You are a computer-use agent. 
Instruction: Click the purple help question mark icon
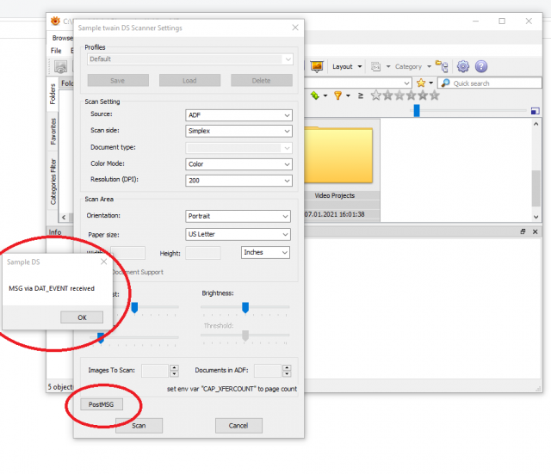pos(481,66)
